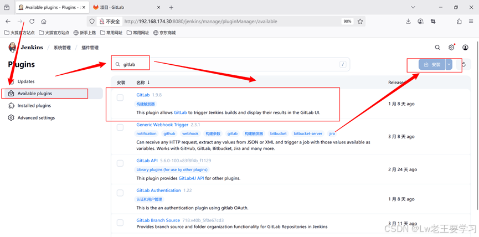Tick the Generic Webhook Trigger checkbox
This screenshot has height=237, width=479.
[x=120, y=127]
